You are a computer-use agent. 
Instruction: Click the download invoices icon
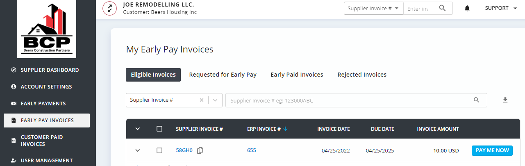[505, 100]
